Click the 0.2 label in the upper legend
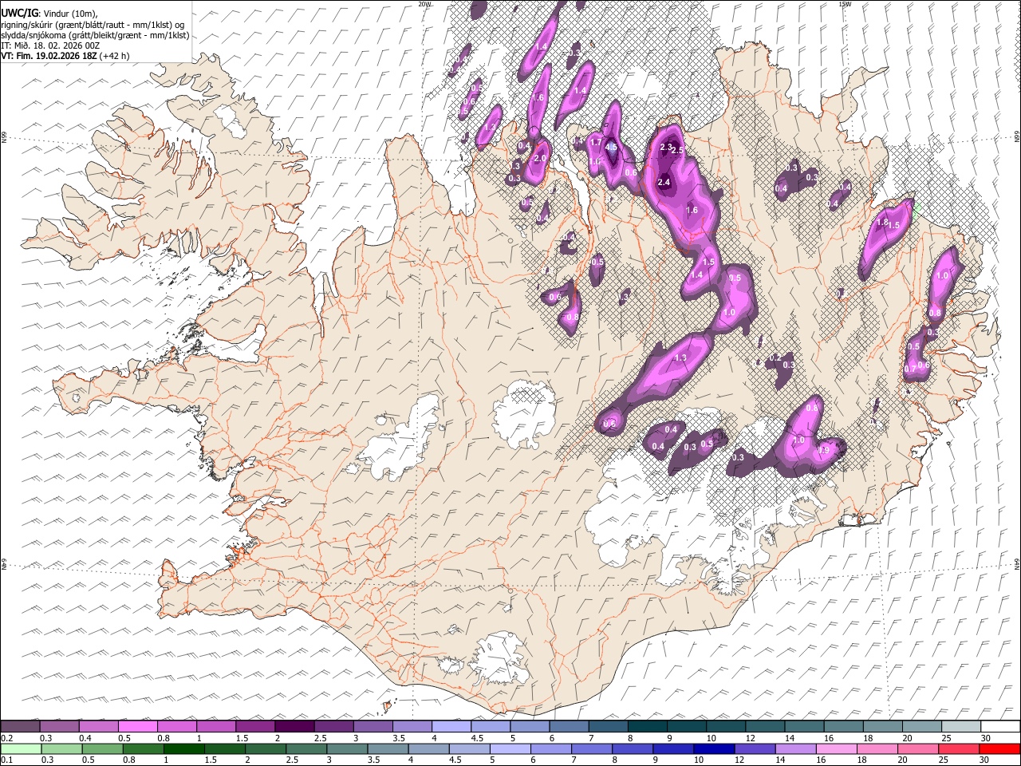The height and width of the screenshot is (766, 1021). pos(6,738)
